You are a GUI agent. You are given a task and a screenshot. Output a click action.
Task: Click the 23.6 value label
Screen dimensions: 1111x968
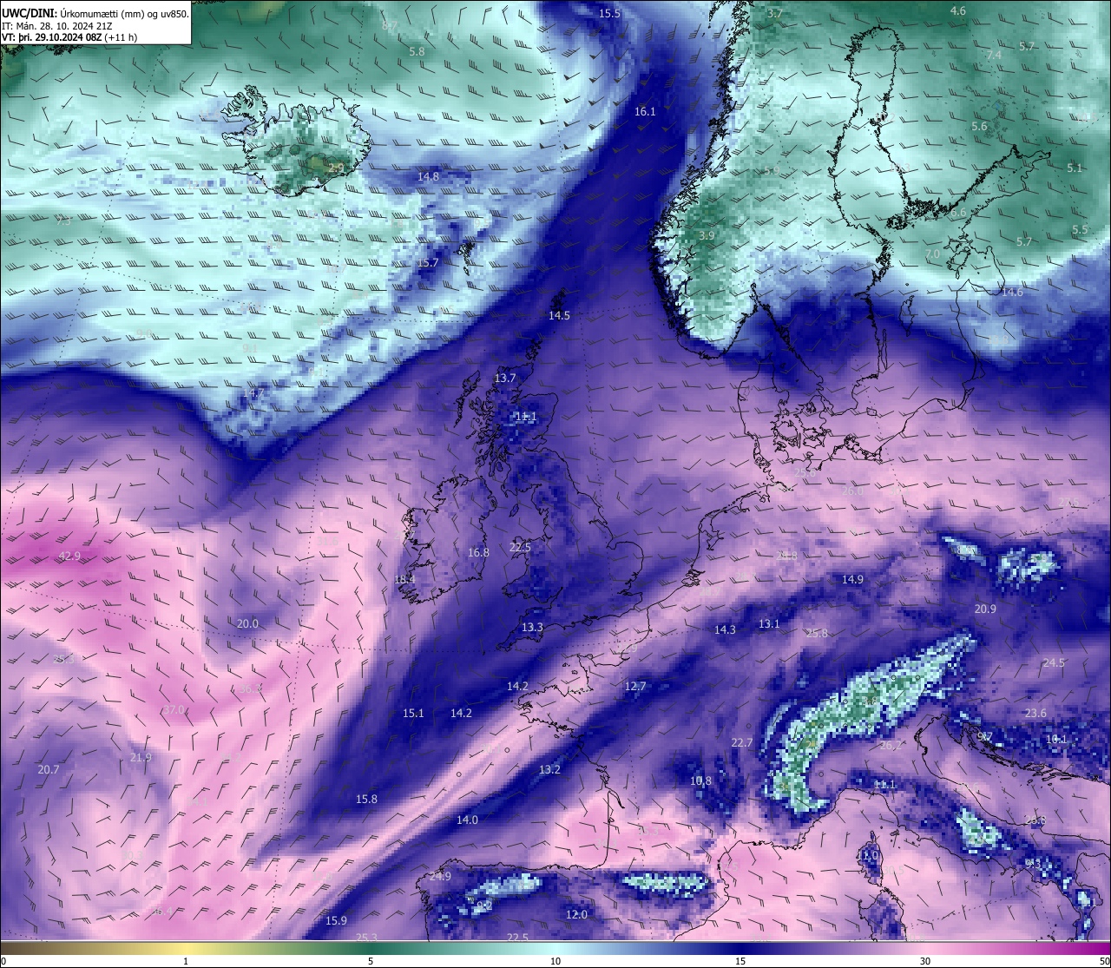pos(1035,714)
